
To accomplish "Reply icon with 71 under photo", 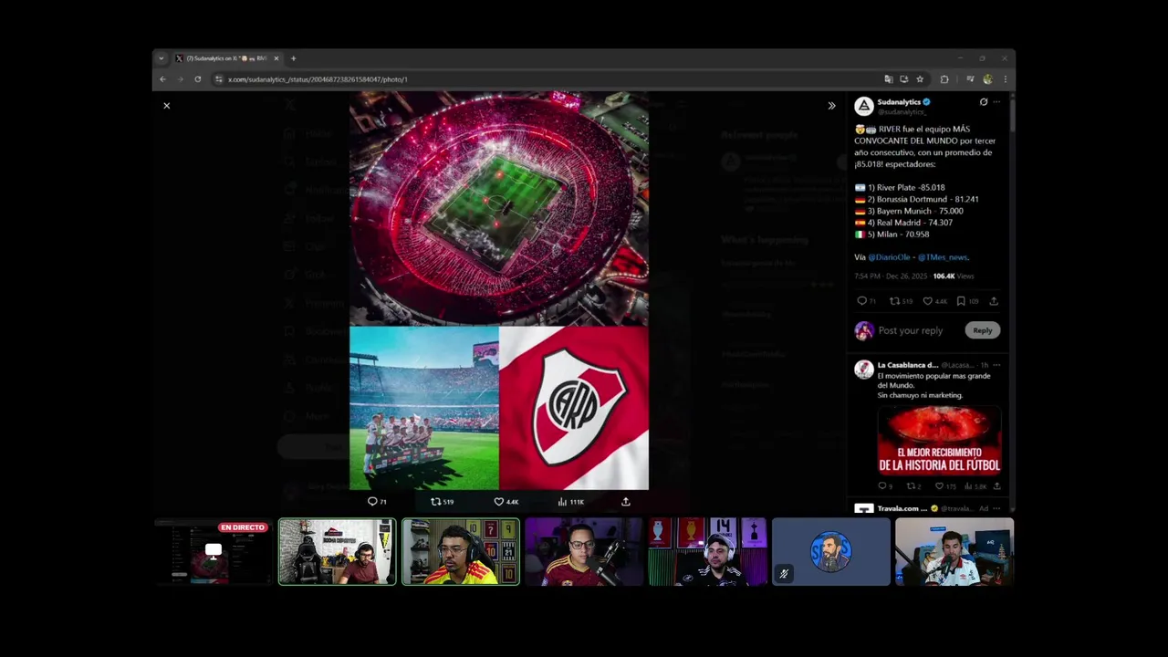I will point(377,502).
